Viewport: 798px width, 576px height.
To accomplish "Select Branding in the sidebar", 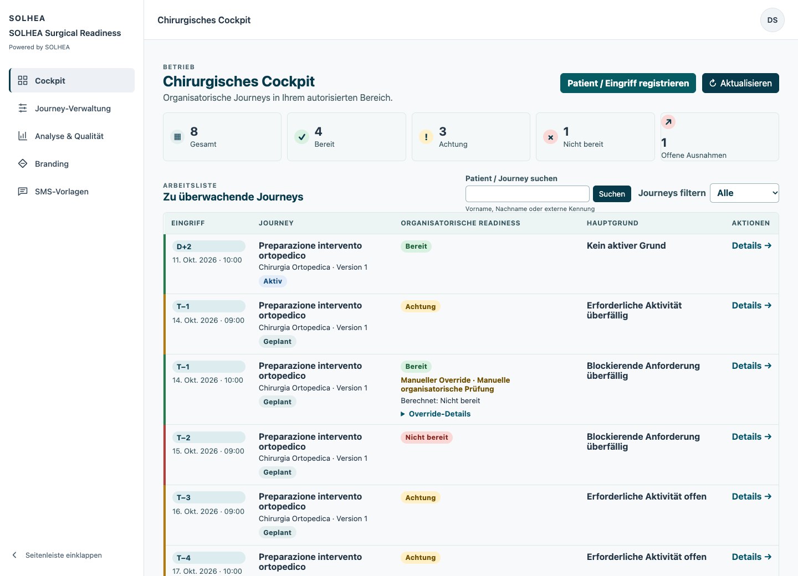I will 72,163.
